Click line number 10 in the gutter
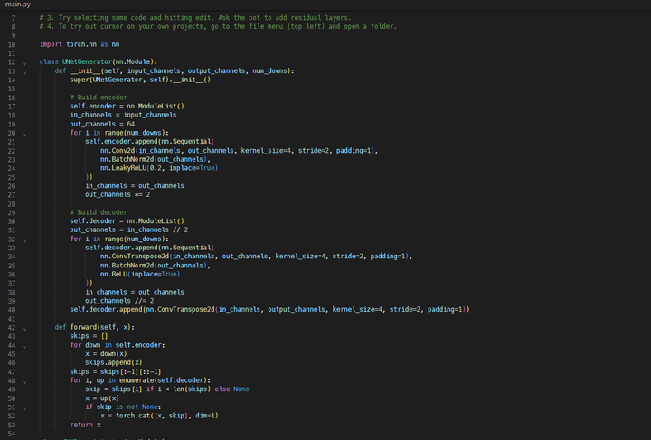Image resolution: width=651 pixels, height=440 pixels. coord(12,44)
